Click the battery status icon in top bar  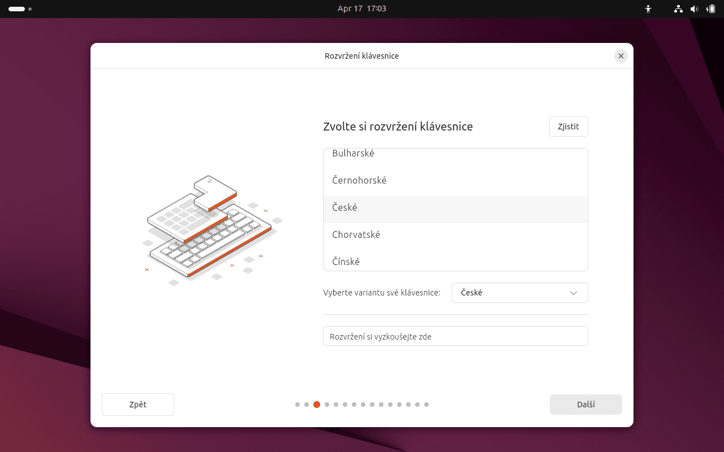point(711,9)
